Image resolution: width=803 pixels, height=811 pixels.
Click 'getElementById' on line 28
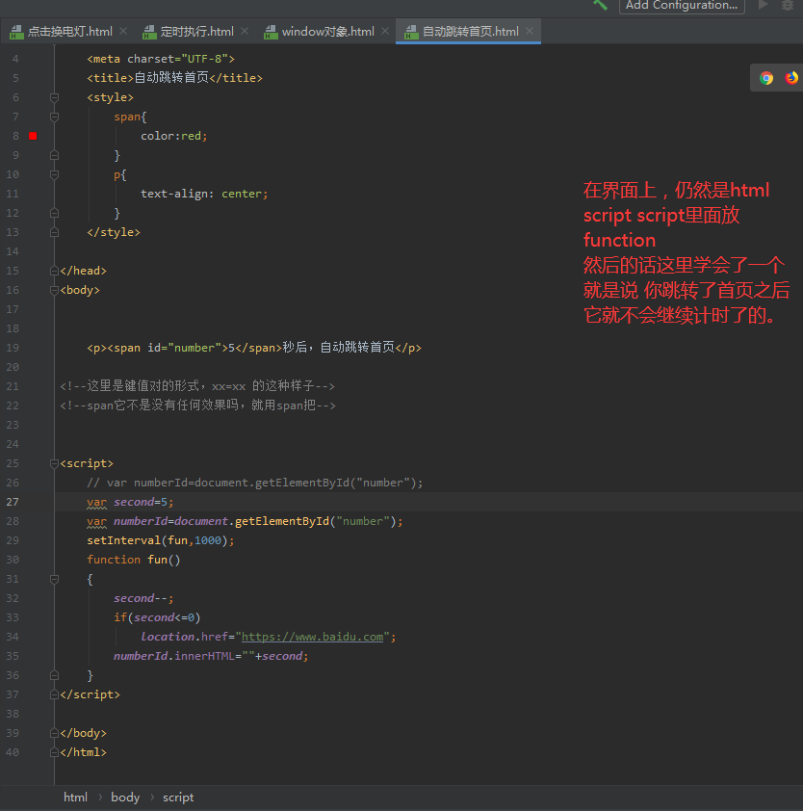pos(282,521)
